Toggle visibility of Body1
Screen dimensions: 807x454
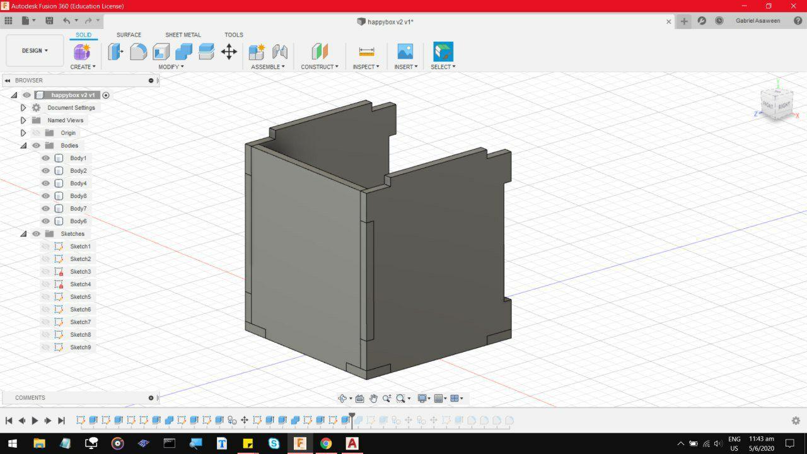[45, 158]
